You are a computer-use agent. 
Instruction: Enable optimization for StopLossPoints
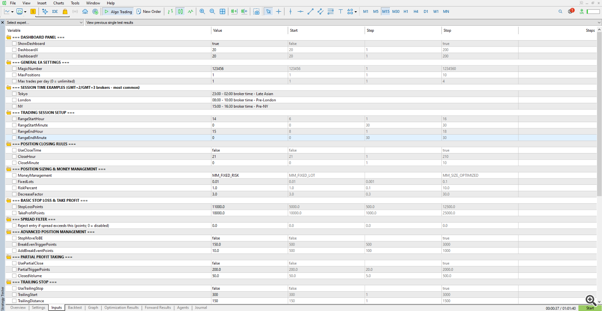coord(14,207)
